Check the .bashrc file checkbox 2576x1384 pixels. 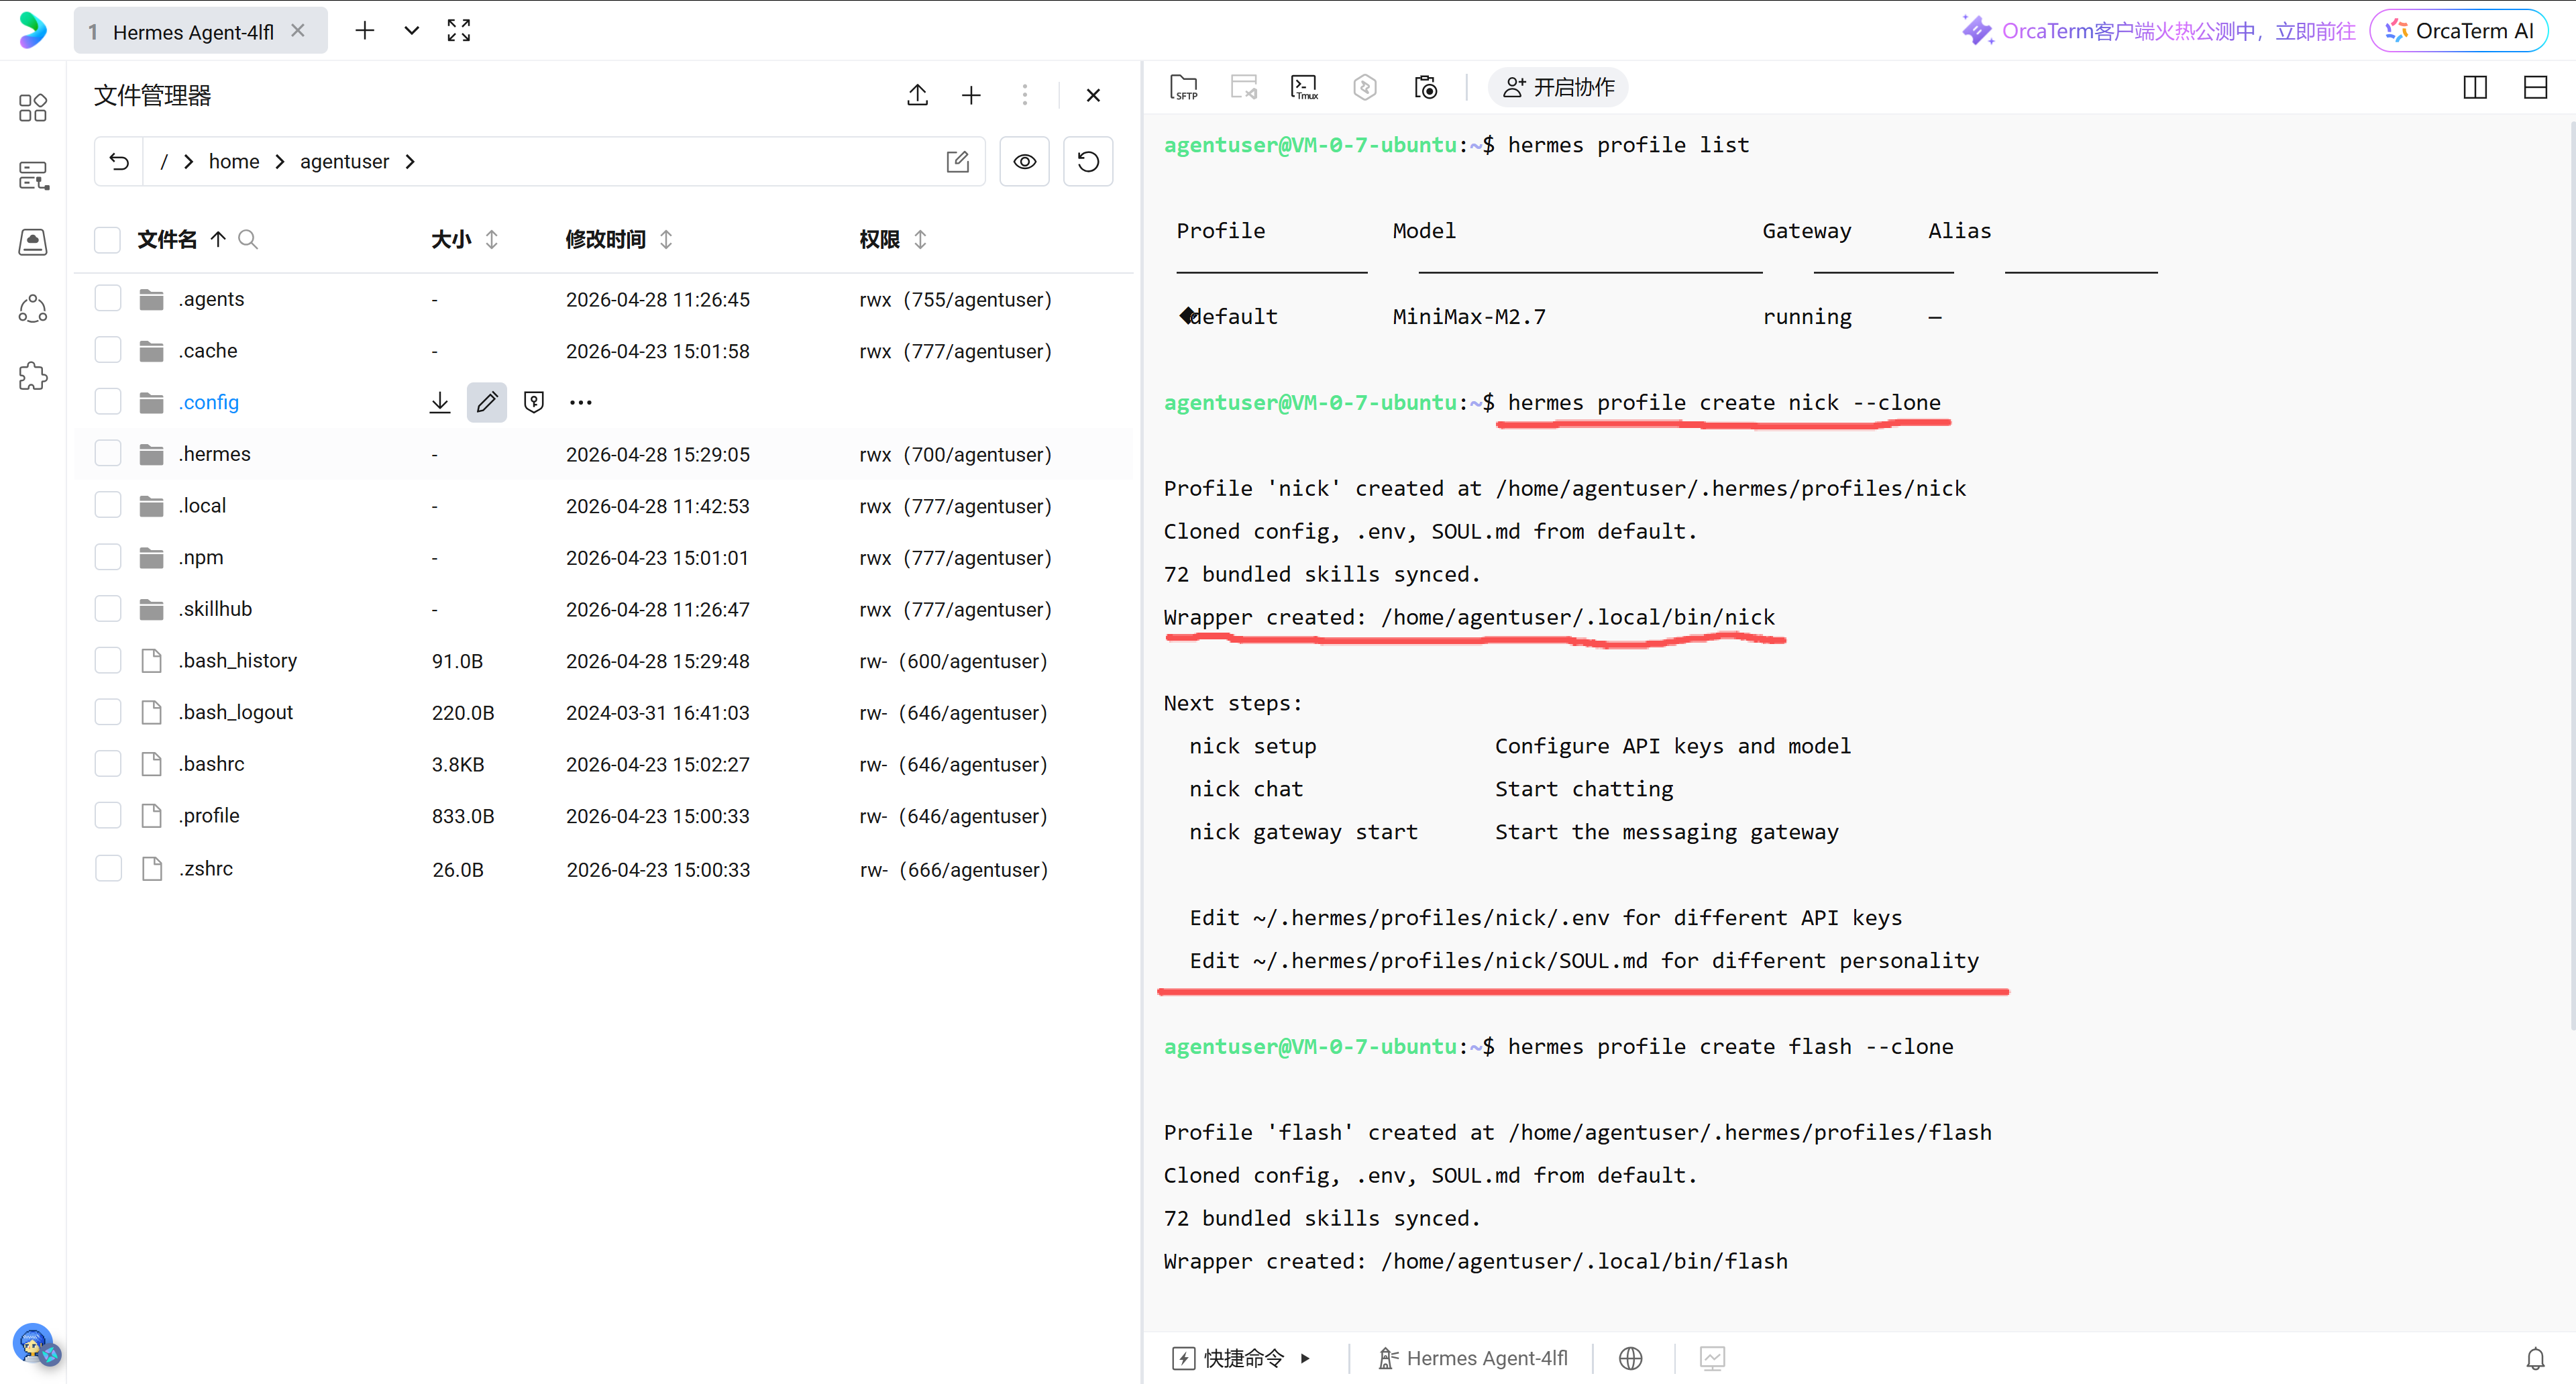coord(107,764)
